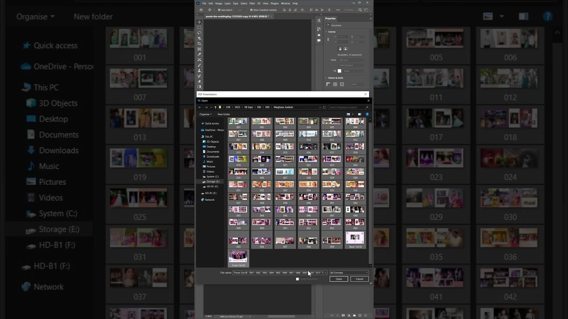568x319 pixels.
Task: Switch canvas to portrait orientation
Action: [x=340, y=49]
